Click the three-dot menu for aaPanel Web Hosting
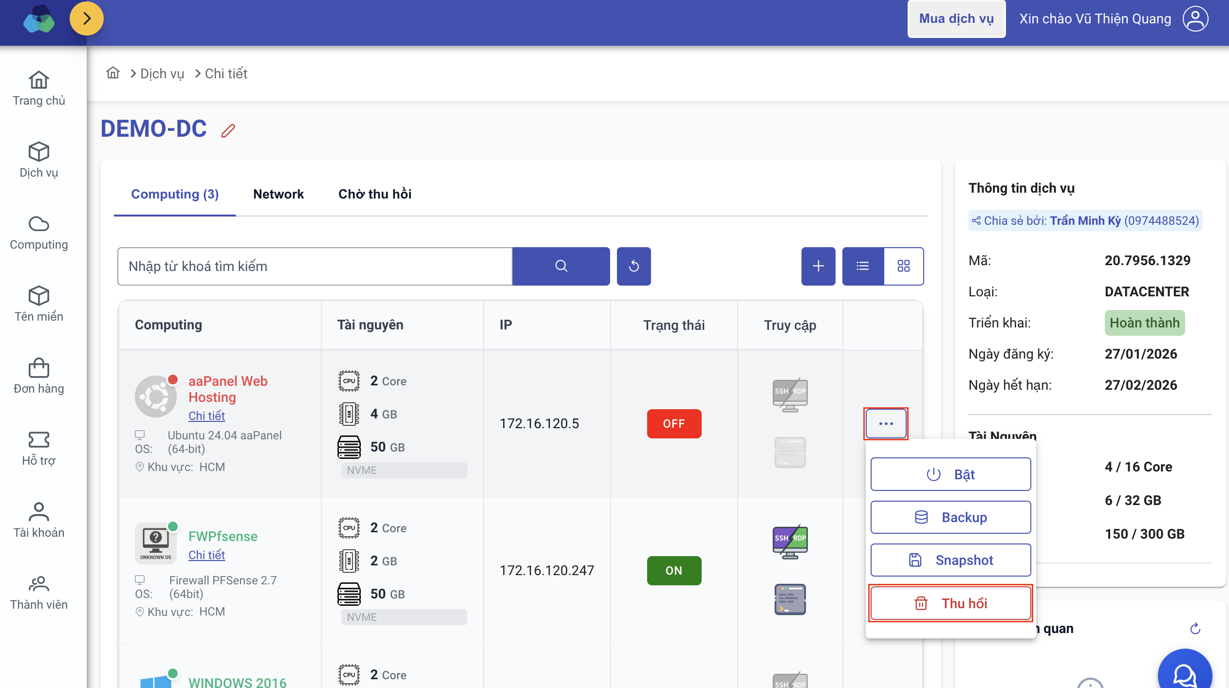This screenshot has height=688, width=1229. coord(886,424)
